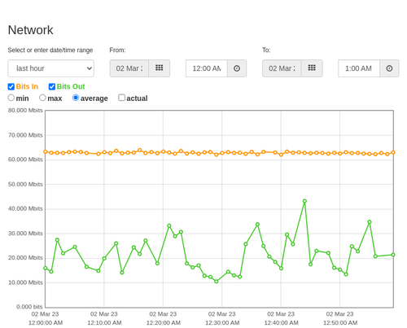This screenshot has height=328, width=407.
Task: Click the Bits Out peak point near 43 Mbits
Action: [x=304, y=201]
